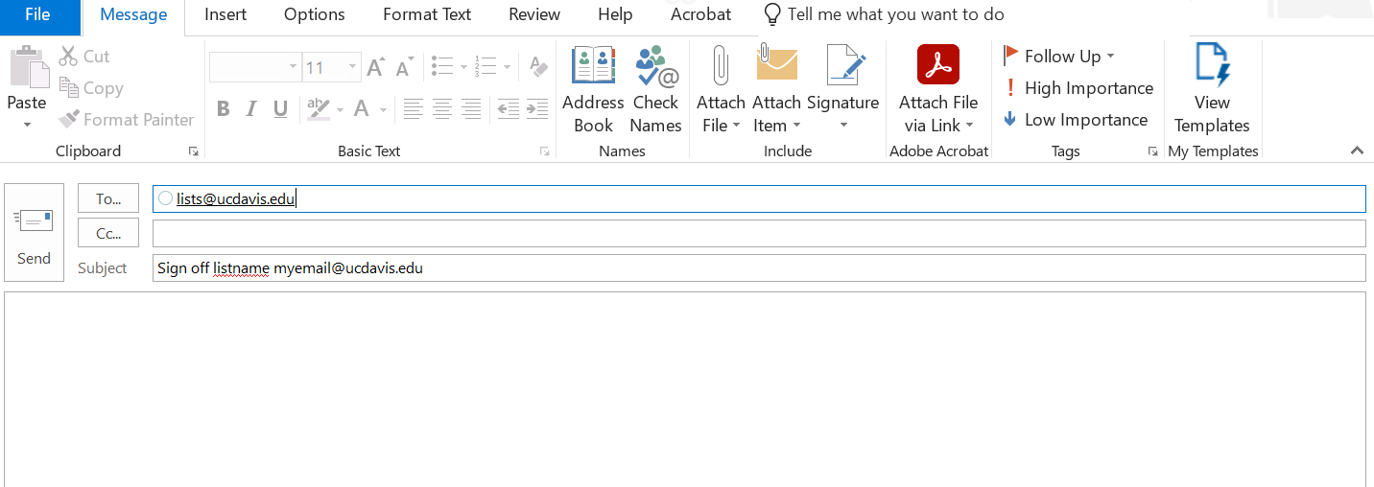This screenshot has height=487, width=1374.
Task: Click the Cc... button
Action: 108,233
